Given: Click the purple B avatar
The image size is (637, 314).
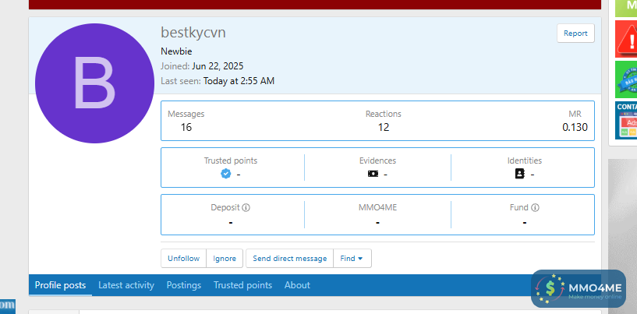Looking at the screenshot, I should [94, 83].
